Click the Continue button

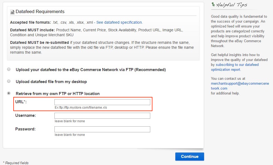click(190, 157)
